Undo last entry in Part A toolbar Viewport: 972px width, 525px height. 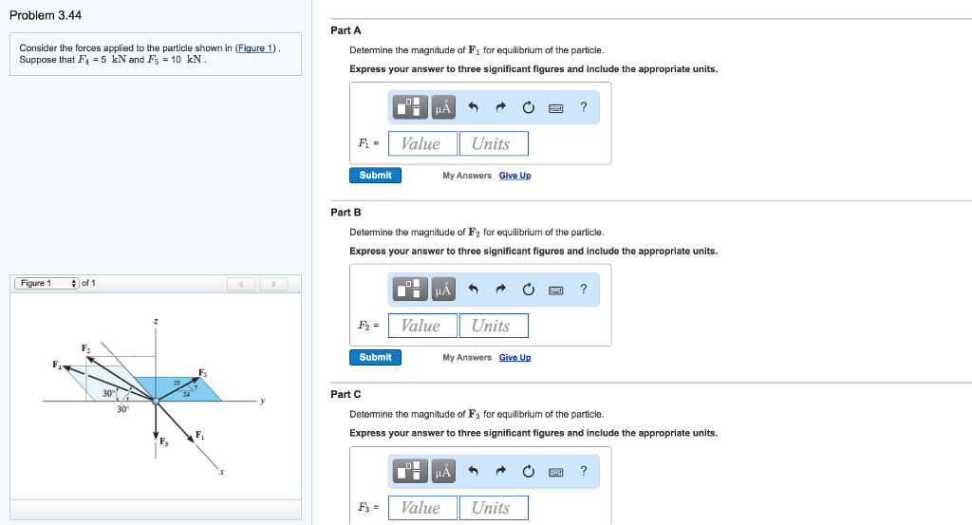click(x=472, y=107)
